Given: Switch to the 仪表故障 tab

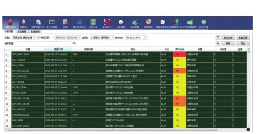Looking at the screenshot, I should pos(35,31).
